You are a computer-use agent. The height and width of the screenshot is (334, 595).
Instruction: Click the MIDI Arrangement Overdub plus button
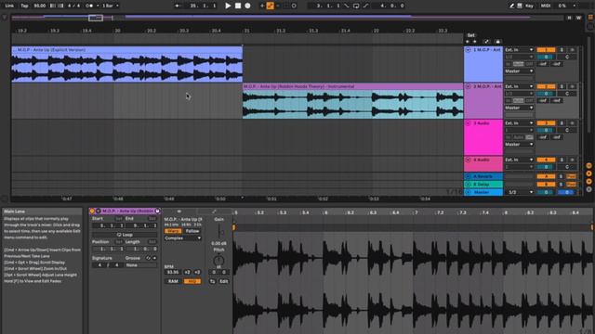pos(262,6)
